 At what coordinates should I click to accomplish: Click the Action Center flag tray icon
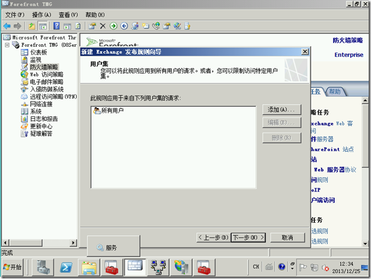point(302,267)
